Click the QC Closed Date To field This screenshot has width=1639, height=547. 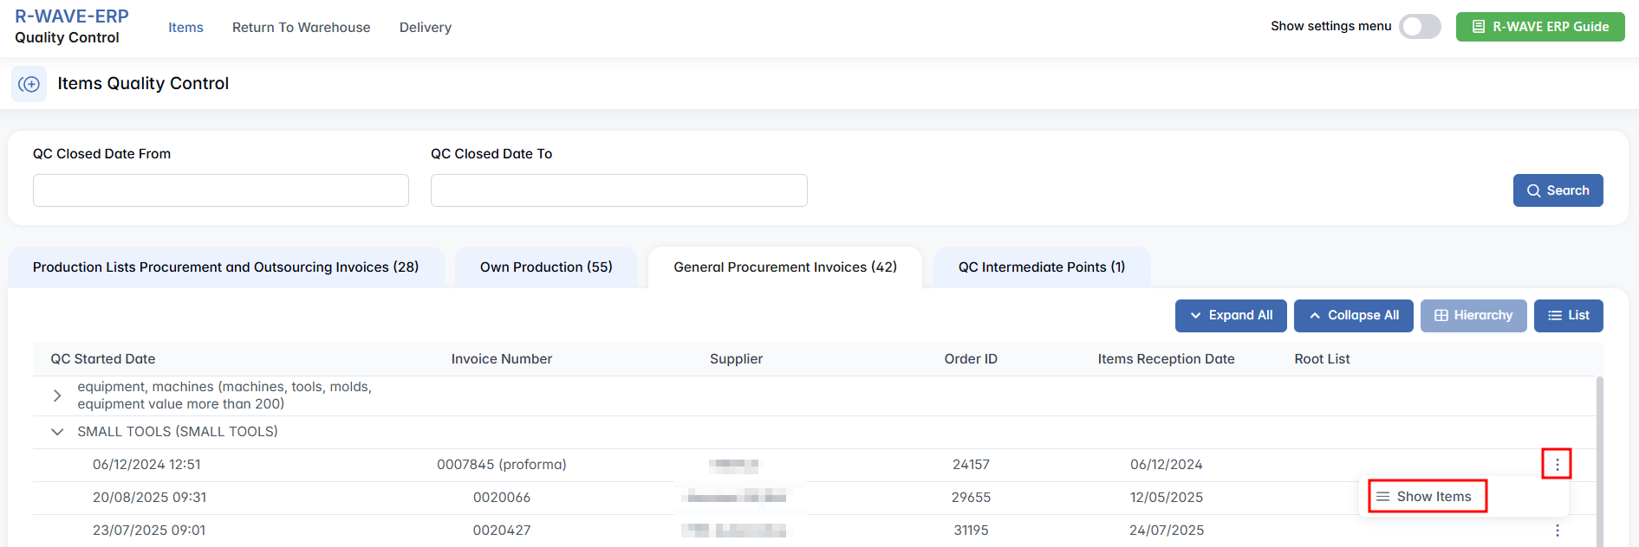pyautogui.click(x=618, y=190)
